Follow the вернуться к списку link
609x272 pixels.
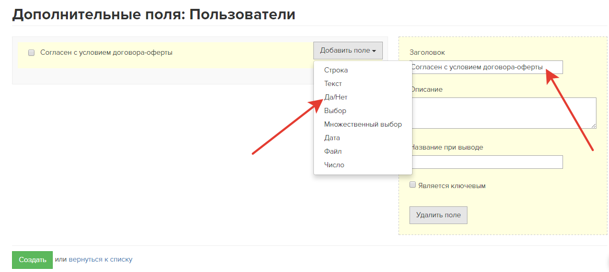click(101, 259)
